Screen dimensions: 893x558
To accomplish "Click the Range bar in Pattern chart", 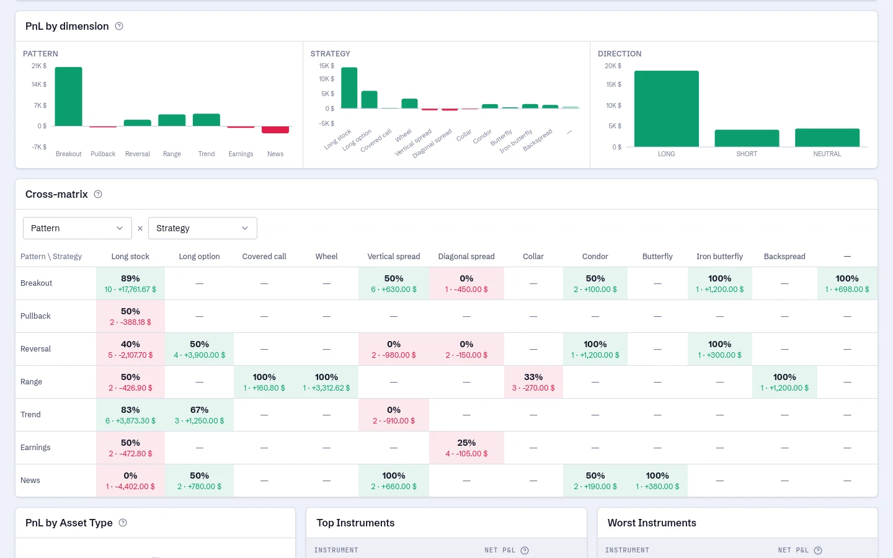I will click(x=172, y=120).
